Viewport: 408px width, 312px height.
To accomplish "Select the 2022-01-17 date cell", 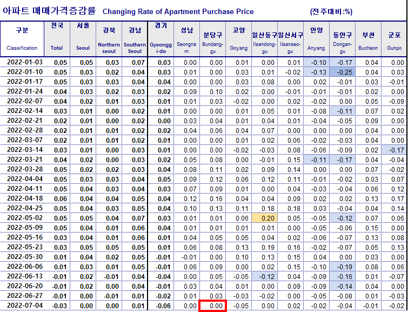I will (x=25, y=82).
